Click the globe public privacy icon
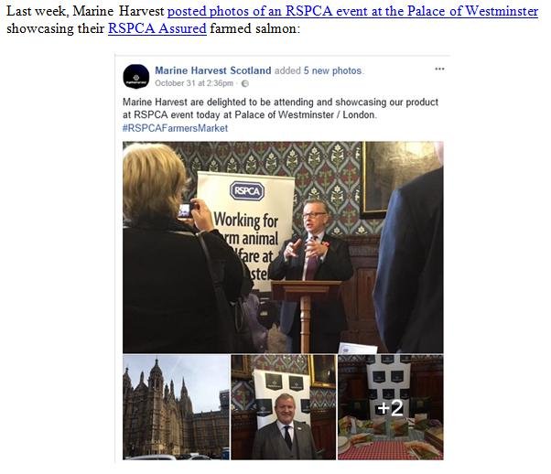This screenshot has width=551, height=474. coord(245,83)
